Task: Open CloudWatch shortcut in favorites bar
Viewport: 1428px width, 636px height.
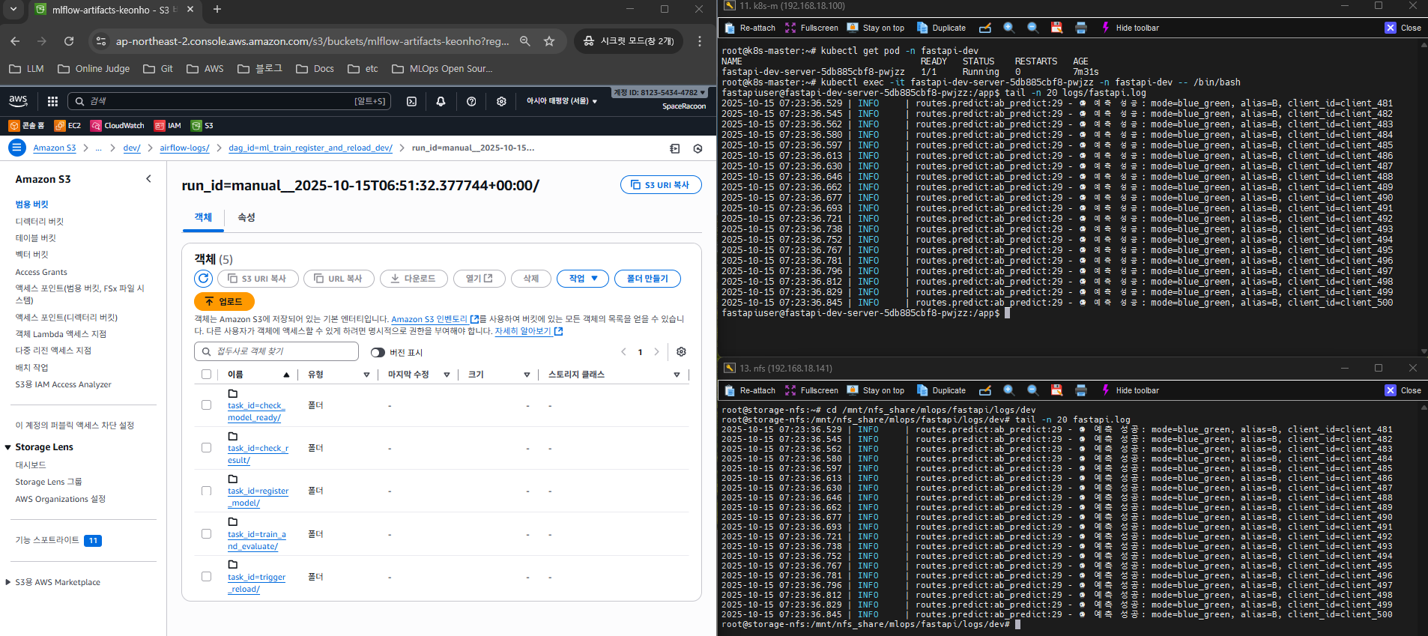Action: (117, 126)
